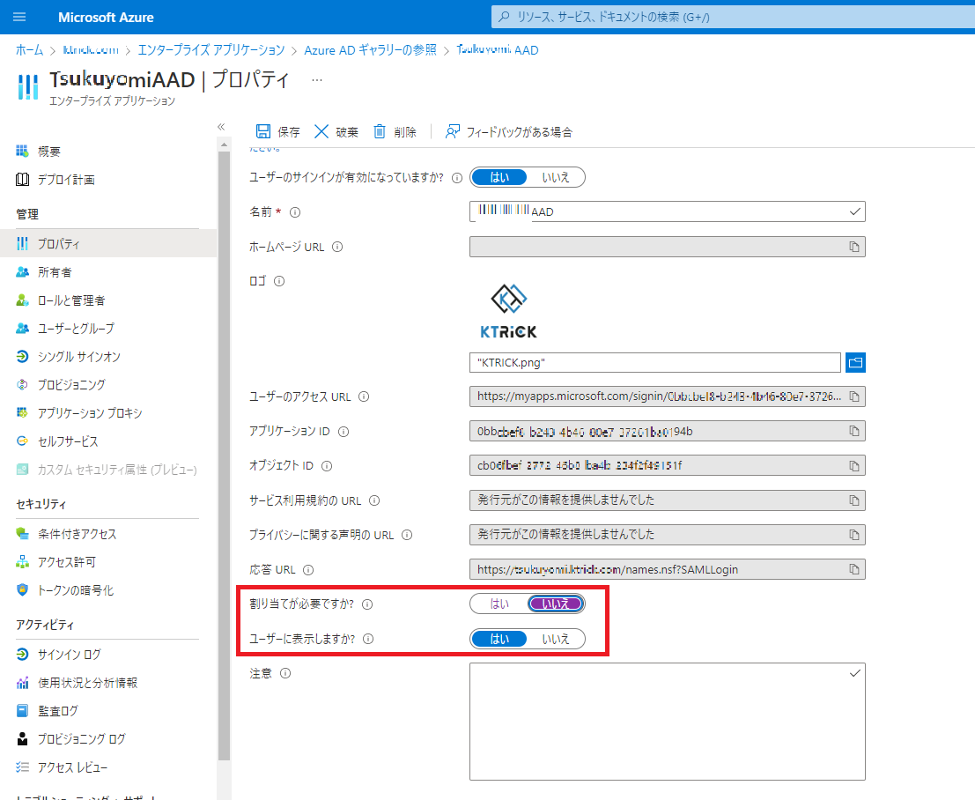Open the Azure portal hamburger menu
Viewport: 975px width, 800px height.
point(19,17)
